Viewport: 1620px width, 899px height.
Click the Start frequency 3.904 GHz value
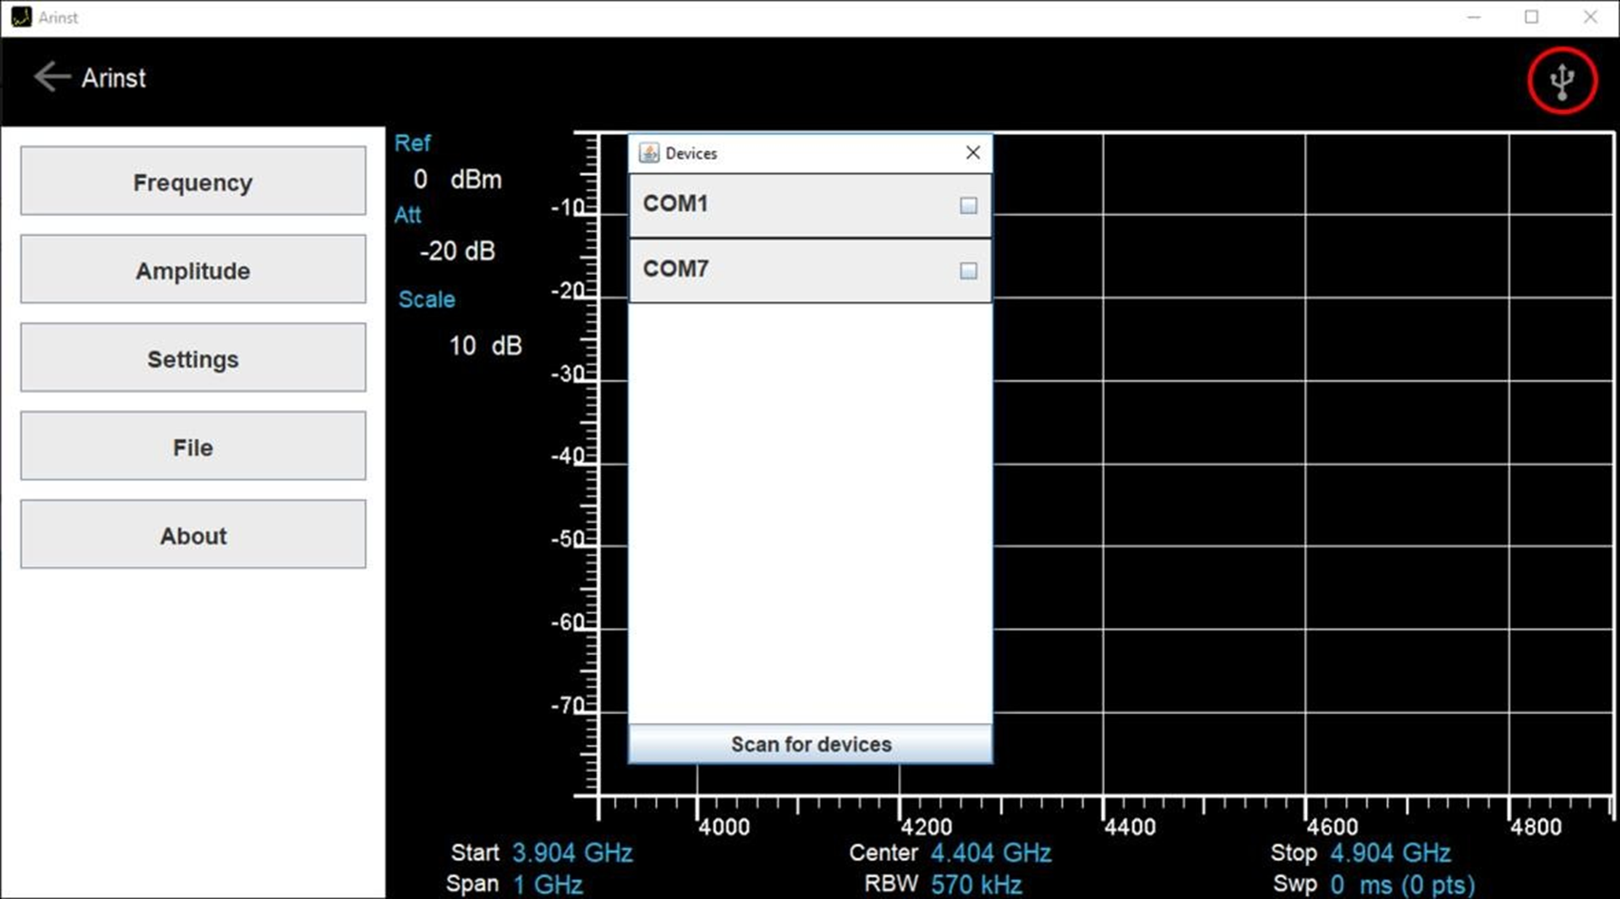(571, 854)
